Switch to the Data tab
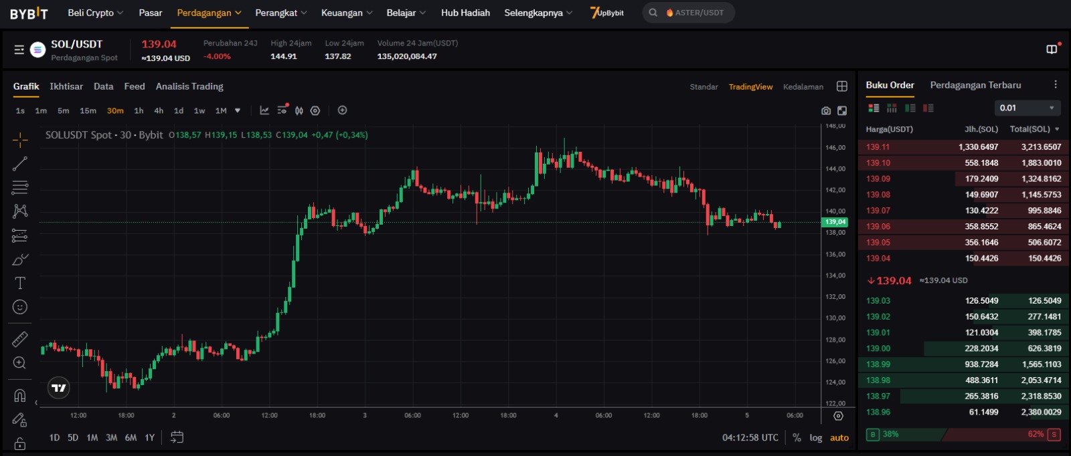The height and width of the screenshot is (456, 1071). [x=103, y=86]
